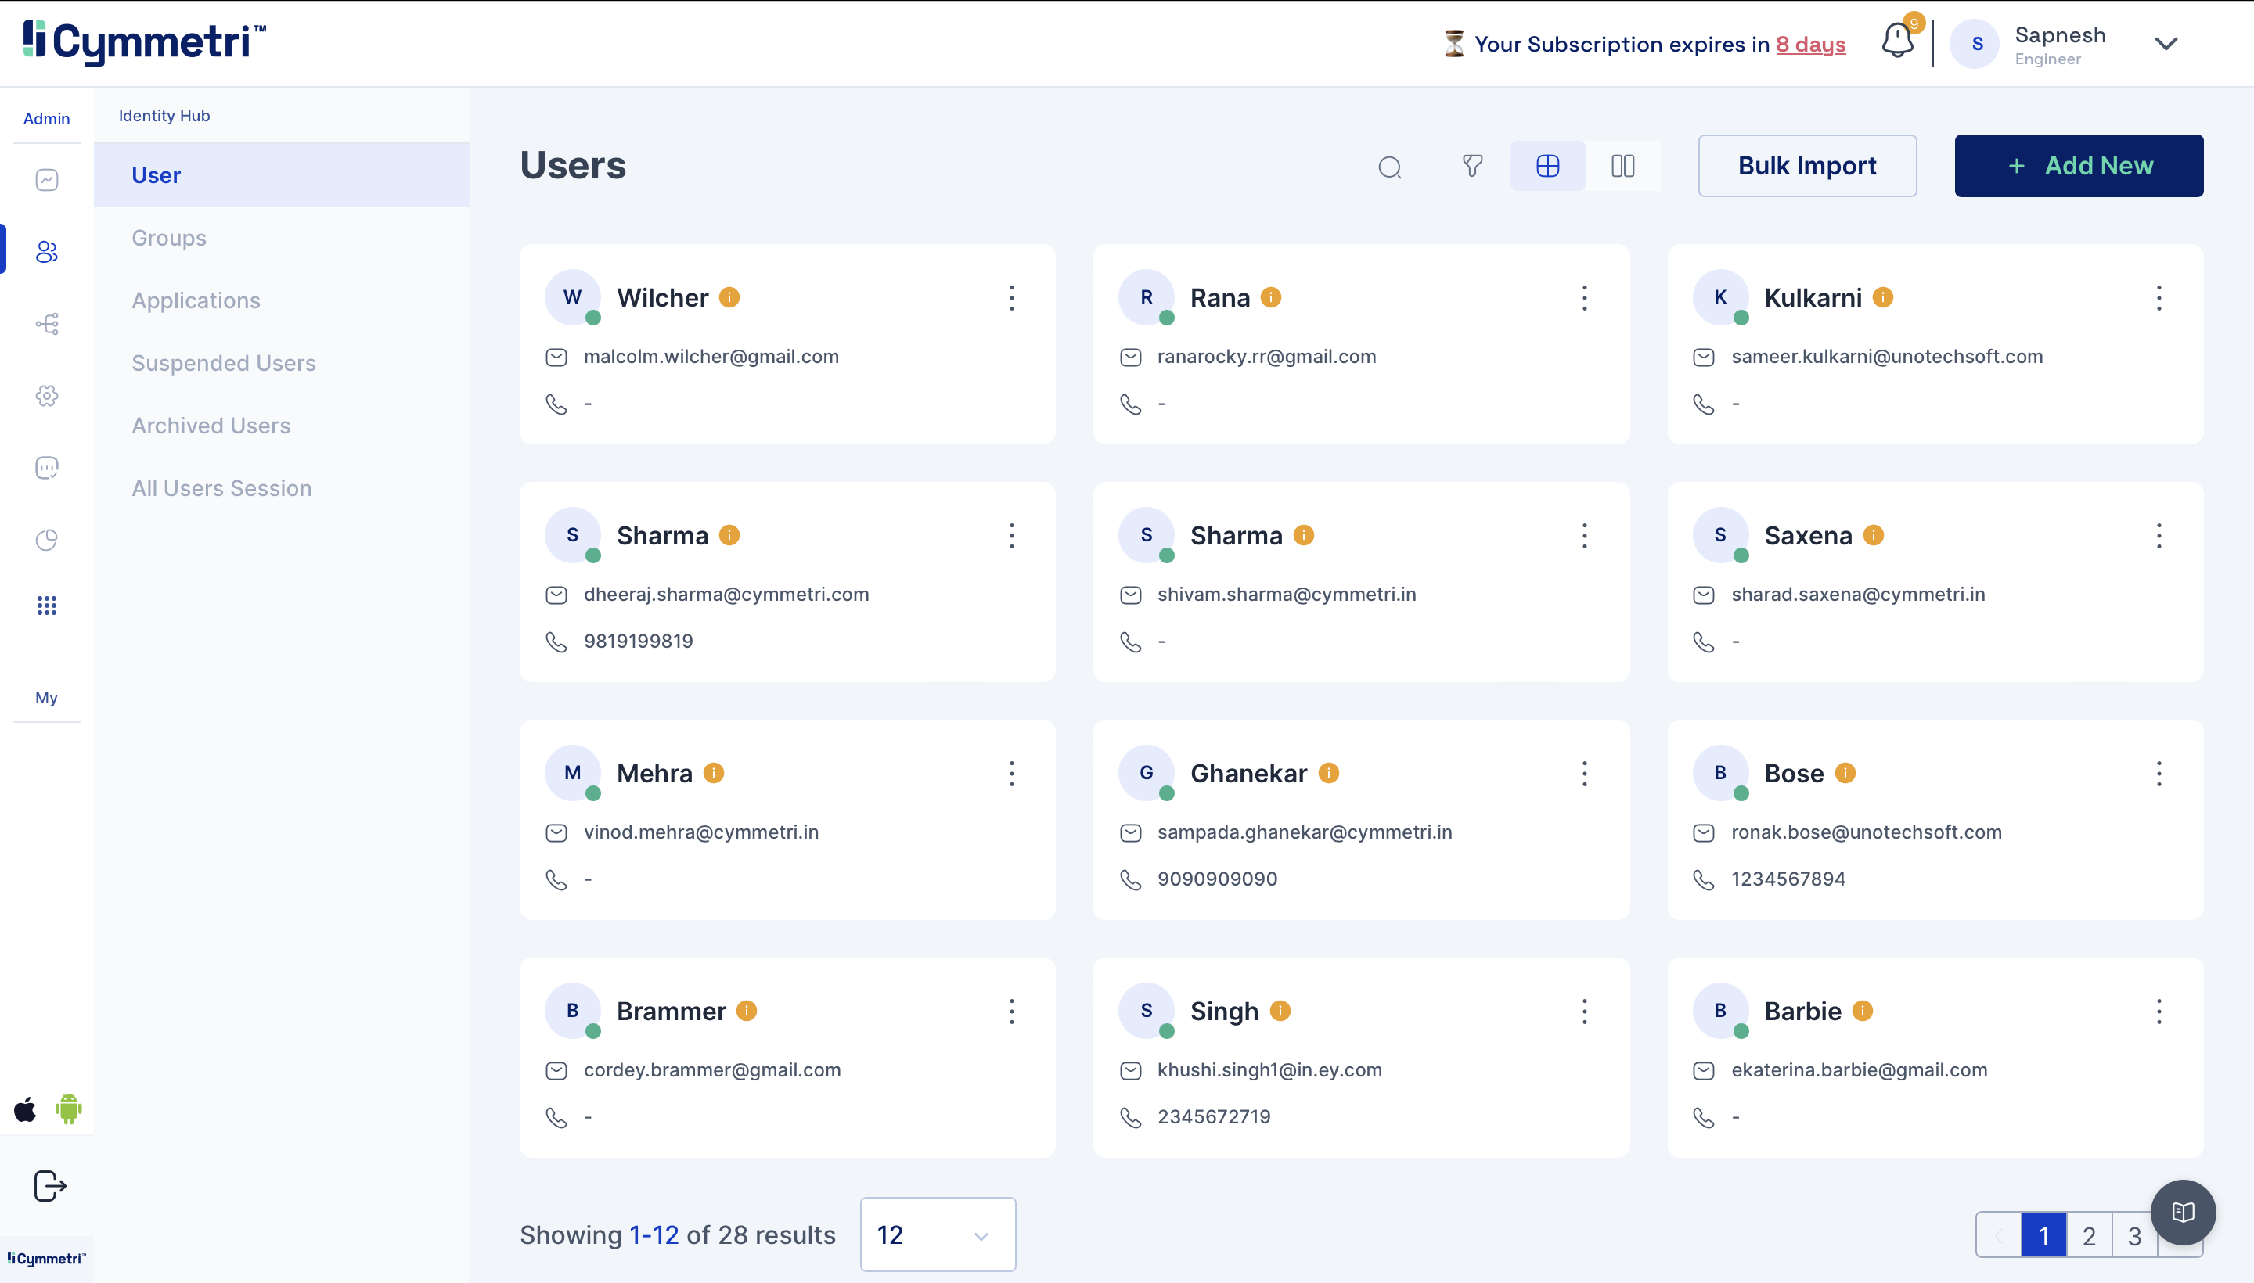The width and height of the screenshot is (2254, 1283).
Task: Click the Apple app icon
Action: point(26,1109)
